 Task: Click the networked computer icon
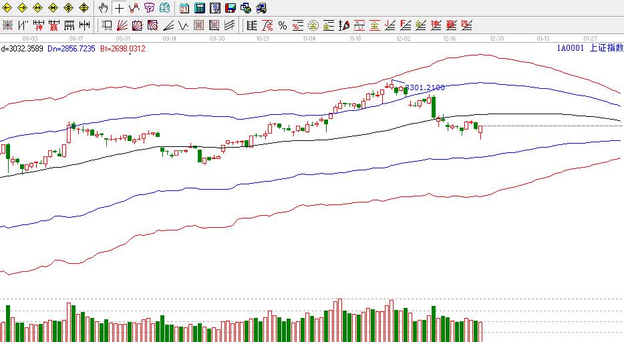pyautogui.click(x=246, y=8)
